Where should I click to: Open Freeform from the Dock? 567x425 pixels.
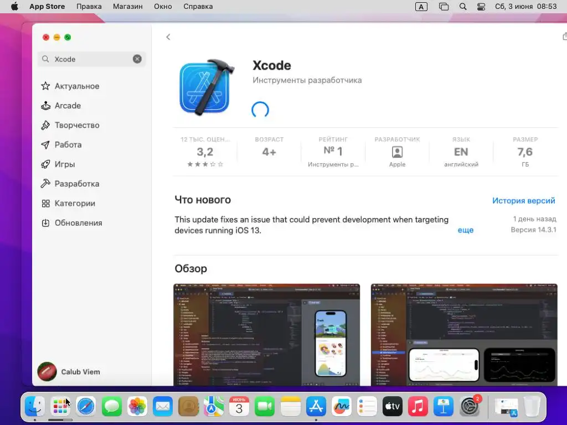click(x=341, y=406)
